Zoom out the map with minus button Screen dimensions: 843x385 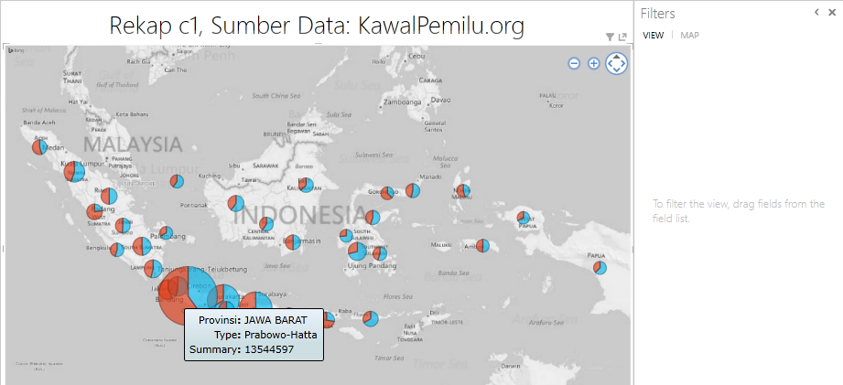574,63
